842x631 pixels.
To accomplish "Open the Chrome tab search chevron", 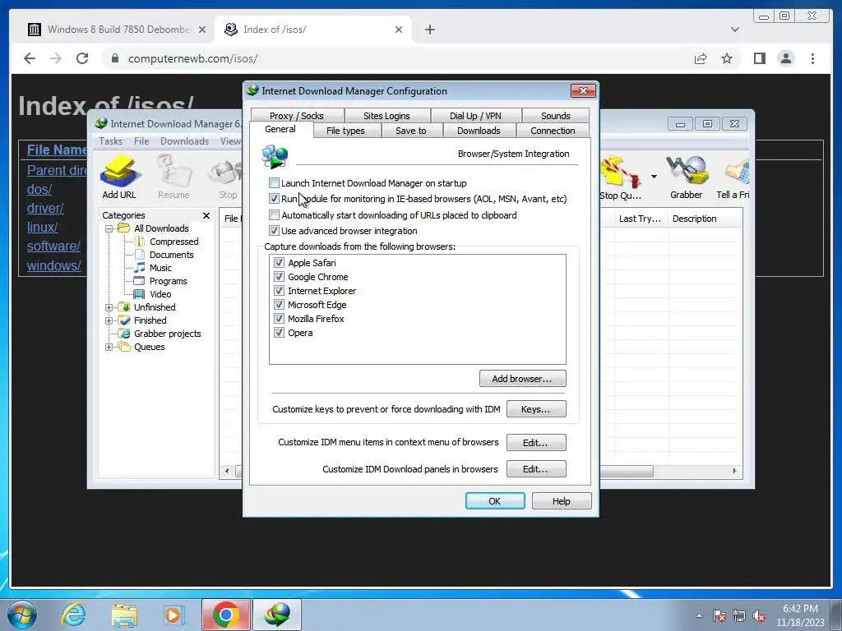I will (734, 30).
